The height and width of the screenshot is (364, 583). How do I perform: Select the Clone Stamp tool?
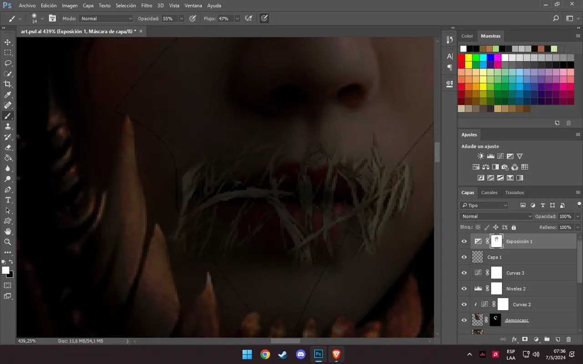point(8,126)
